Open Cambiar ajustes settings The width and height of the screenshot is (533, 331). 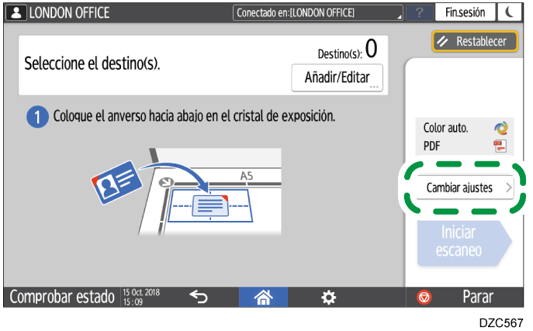click(465, 188)
